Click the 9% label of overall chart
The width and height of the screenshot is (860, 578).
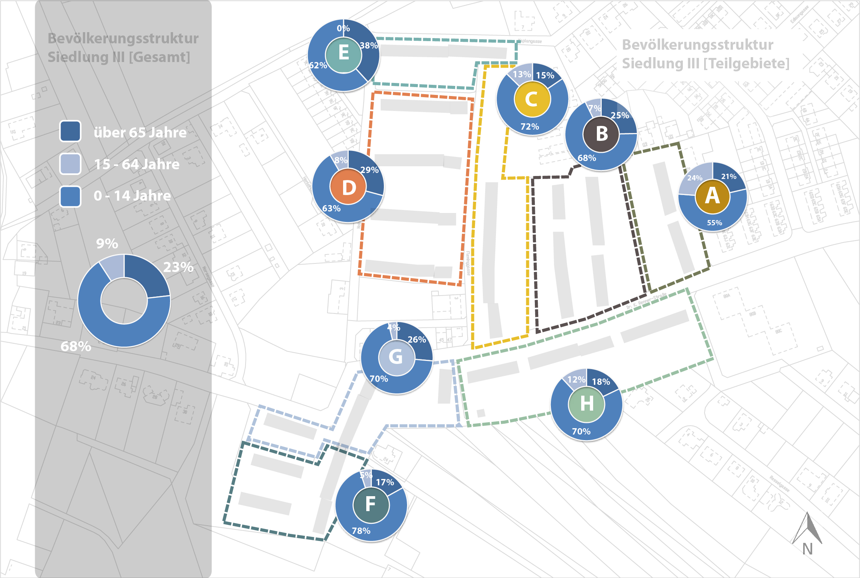107,244
